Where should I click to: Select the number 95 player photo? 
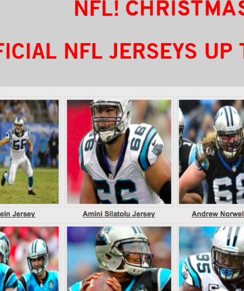pyautogui.click(x=211, y=259)
